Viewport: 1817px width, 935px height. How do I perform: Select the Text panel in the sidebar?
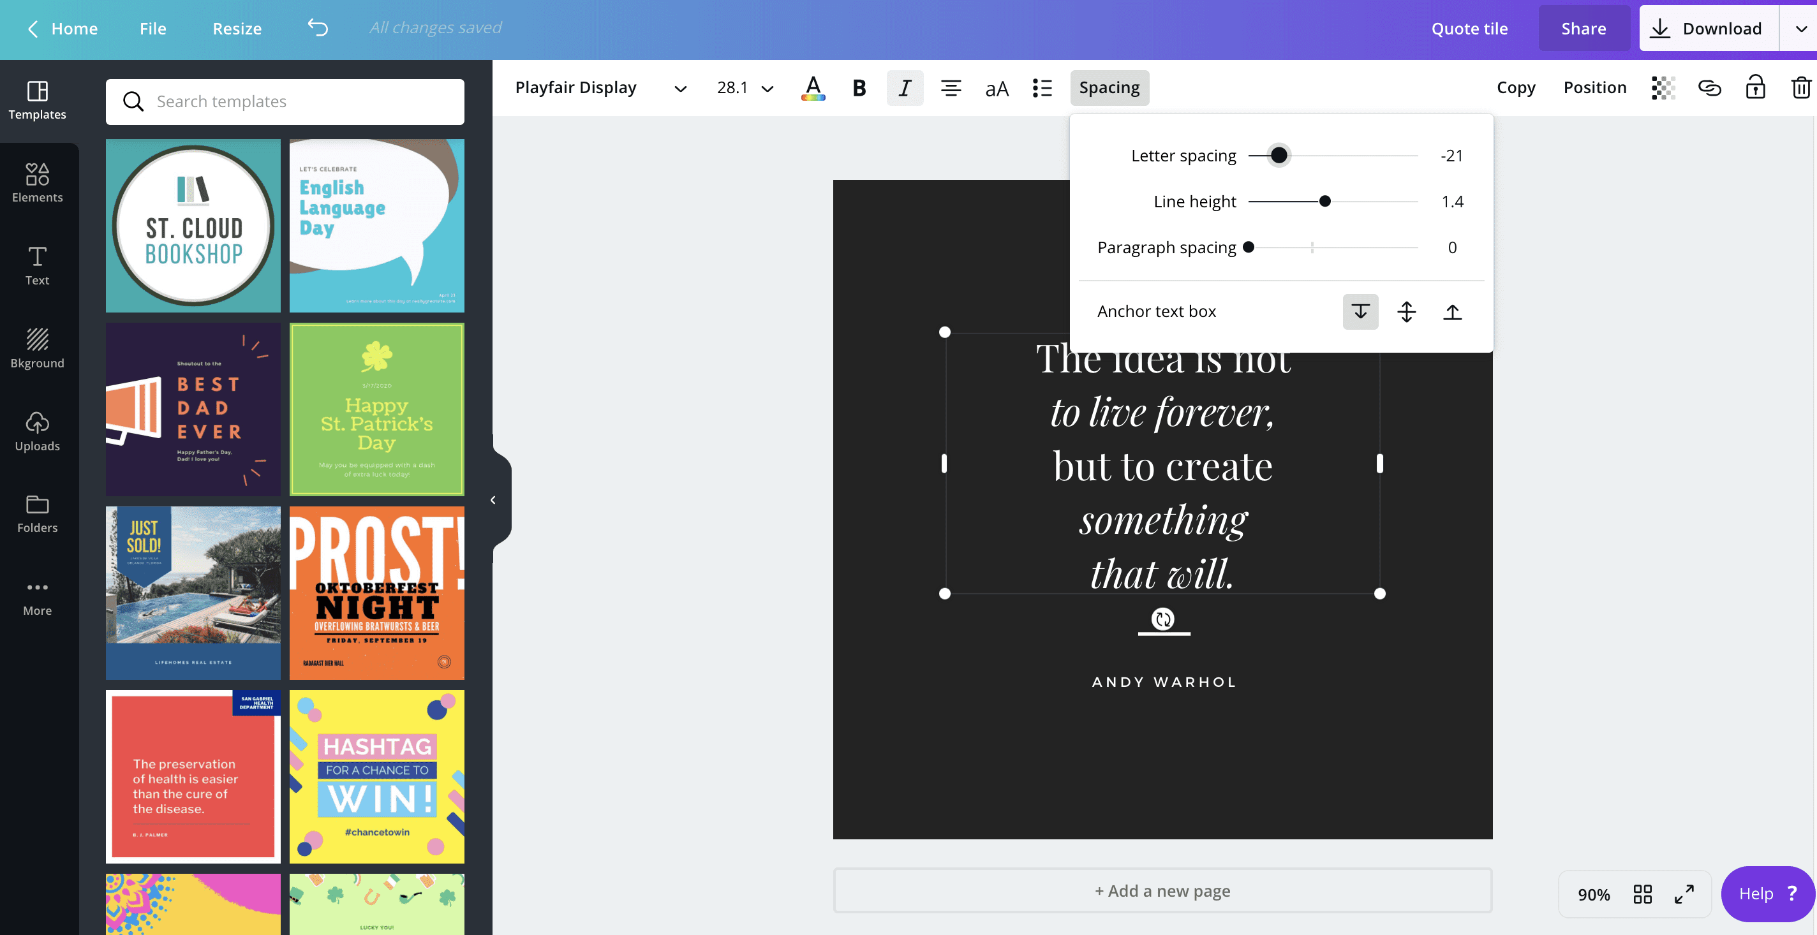pyautogui.click(x=36, y=265)
